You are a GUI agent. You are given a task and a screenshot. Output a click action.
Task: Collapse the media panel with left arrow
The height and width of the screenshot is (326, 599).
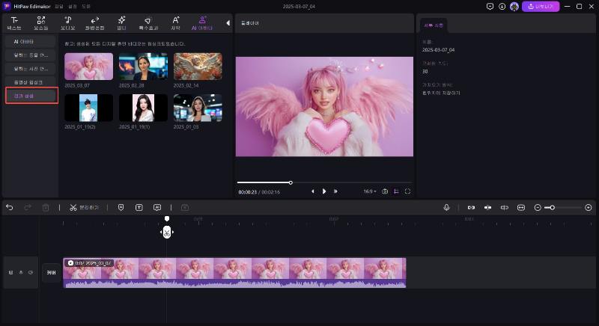click(x=228, y=23)
